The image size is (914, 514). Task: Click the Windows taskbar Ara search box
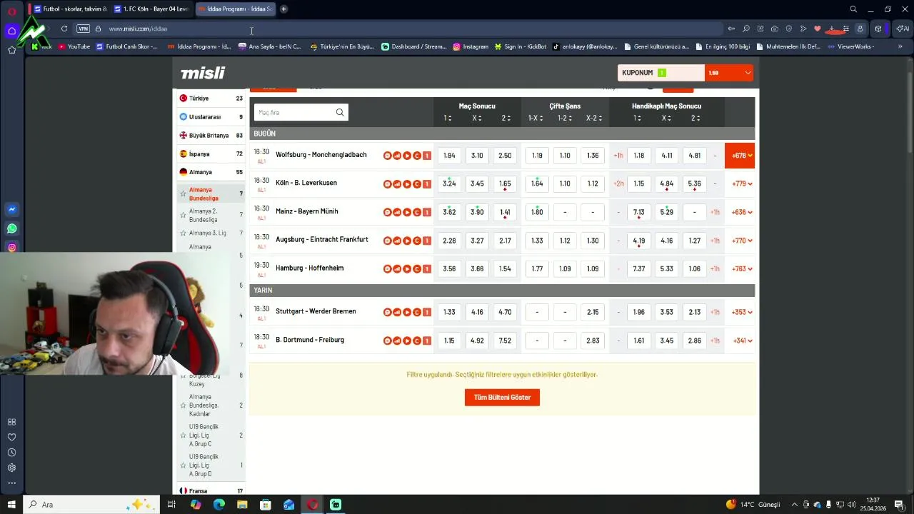pyautogui.click(x=91, y=505)
